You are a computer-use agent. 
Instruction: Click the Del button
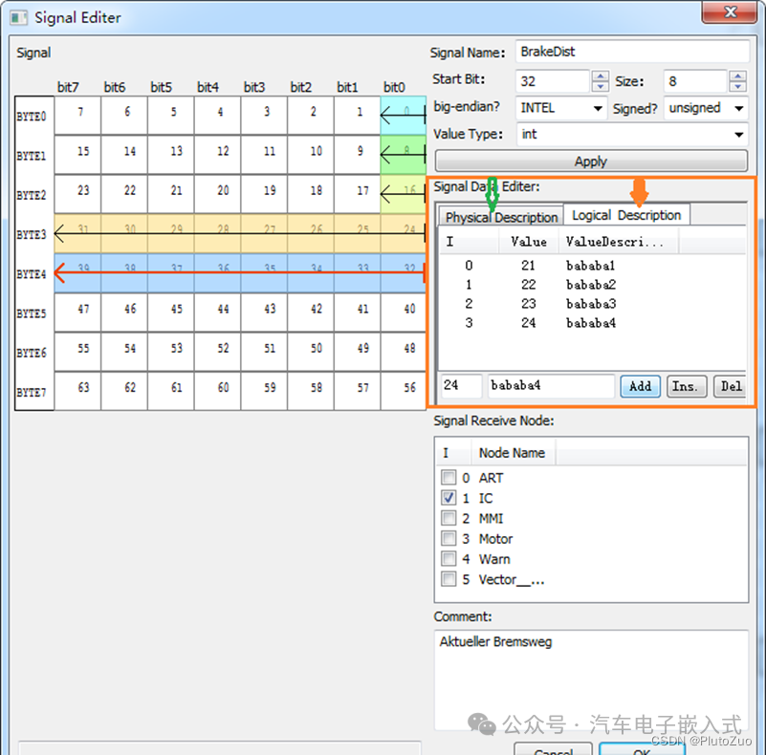click(730, 387)
